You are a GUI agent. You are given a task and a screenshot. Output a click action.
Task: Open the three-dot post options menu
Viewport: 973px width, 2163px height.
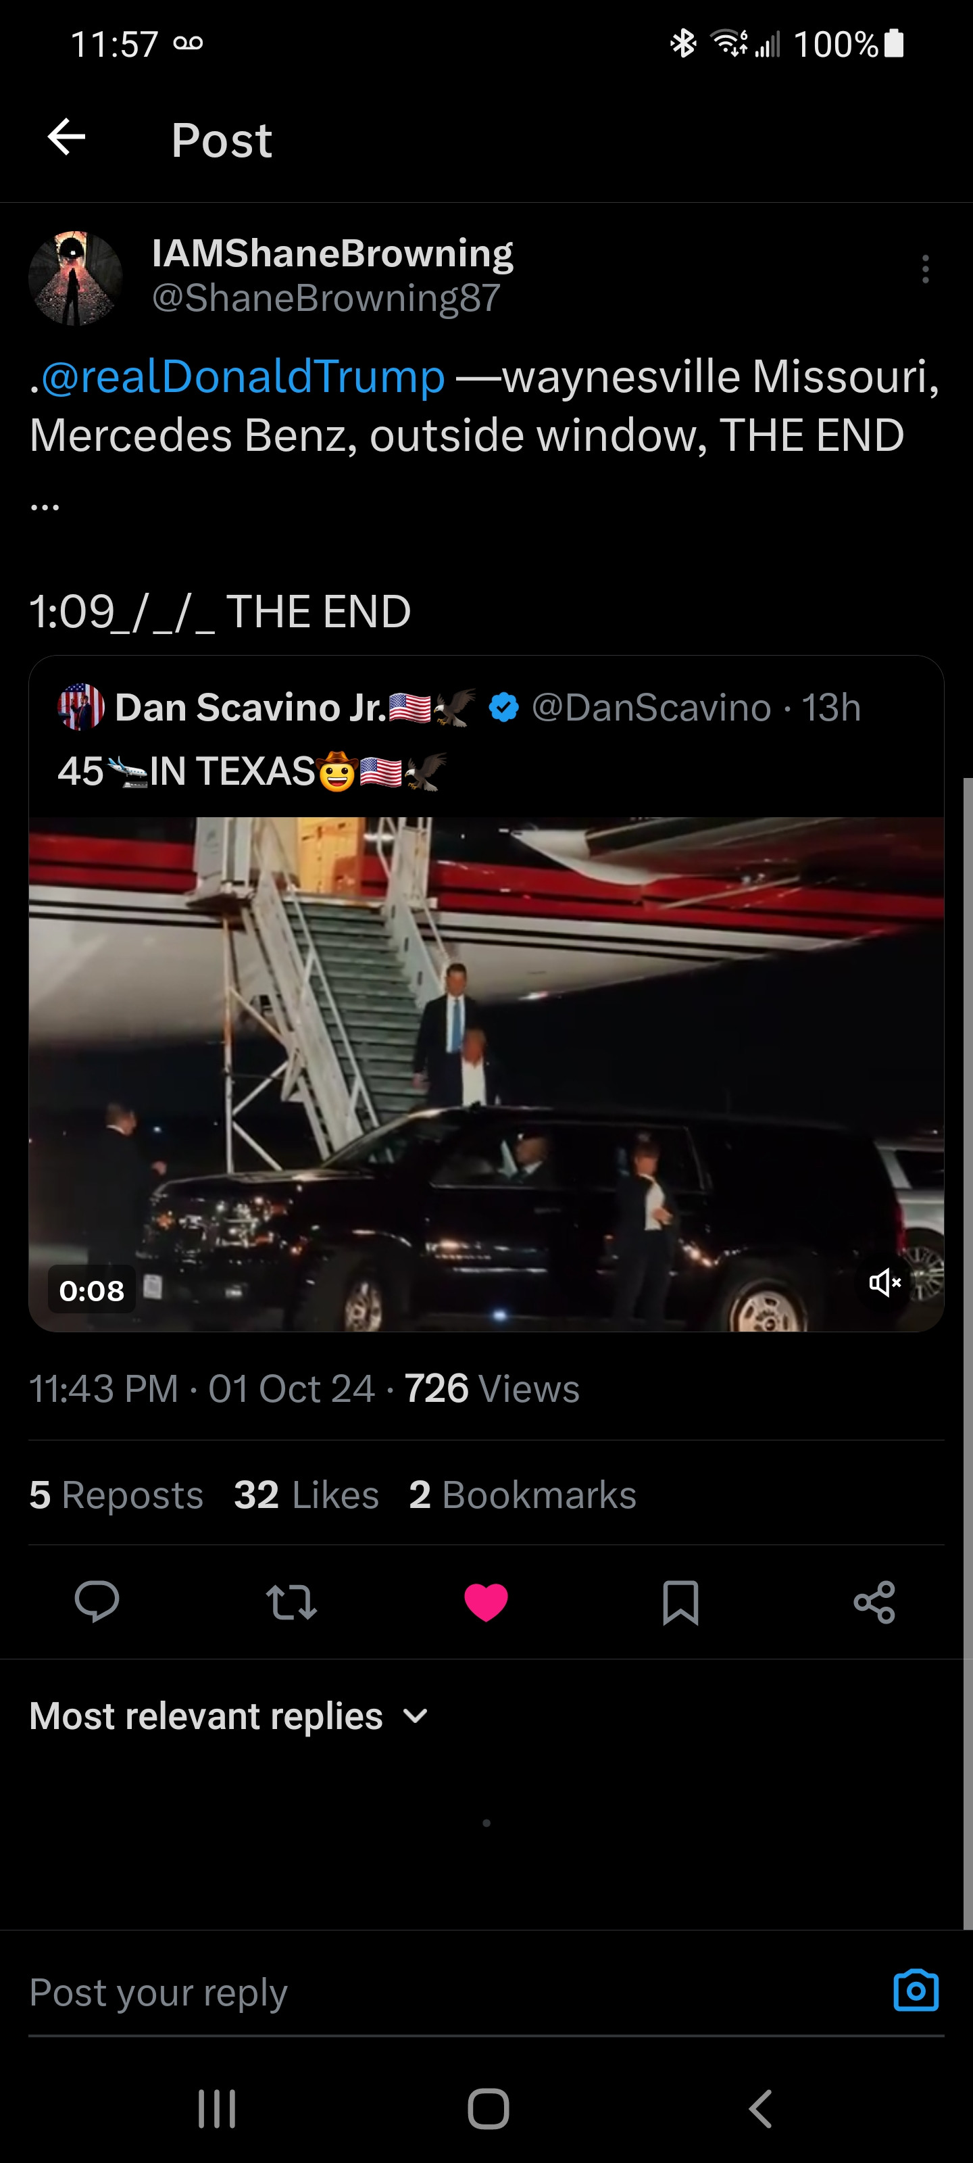click(x=925, y=270)
